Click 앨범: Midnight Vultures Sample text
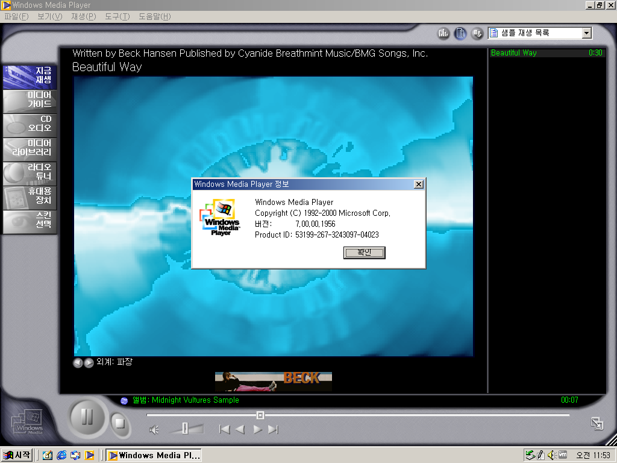The width and height of the screenshot is (617, 463). click(186, 400)
